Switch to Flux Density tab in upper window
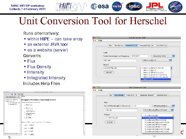 [119, 46]
